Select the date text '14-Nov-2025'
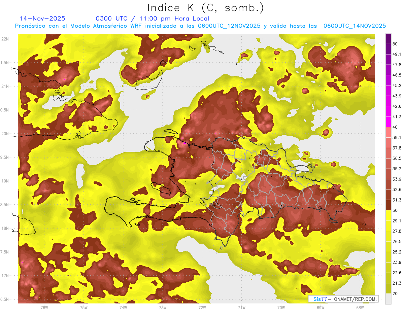This screenshot has width=404, height=312. tap(42, 19)
